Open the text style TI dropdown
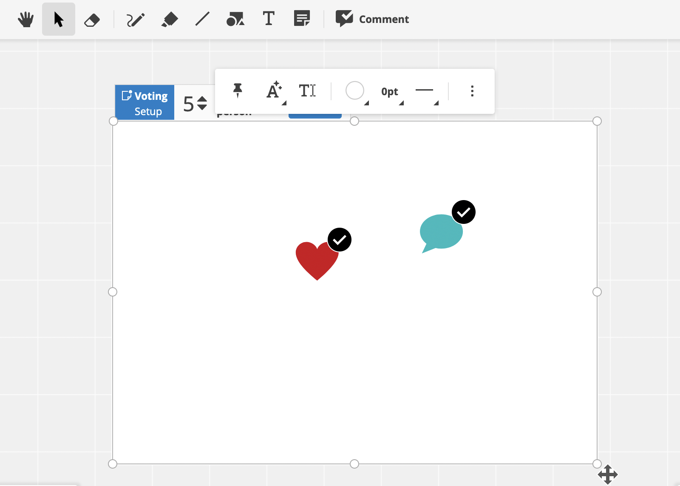The height and width of the screenshot is (486, 680). pyautogui.click(x=308, y=91)
